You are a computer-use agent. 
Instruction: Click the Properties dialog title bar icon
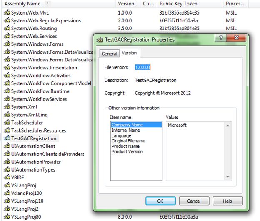100,39
